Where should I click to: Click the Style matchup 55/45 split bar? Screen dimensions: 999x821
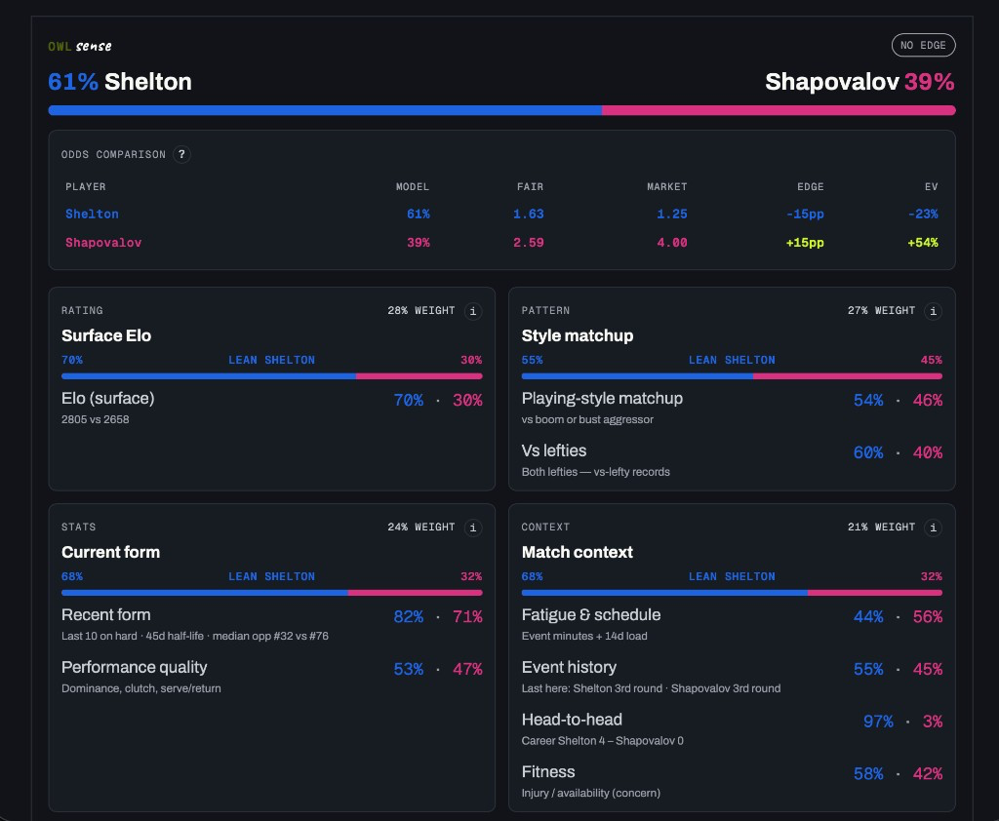pyautogui.click(x=732, y=375)
